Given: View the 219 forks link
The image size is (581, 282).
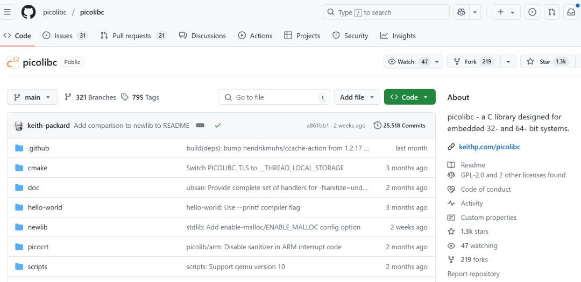Looking at the screenshot, I should click(x=474, y=259).
